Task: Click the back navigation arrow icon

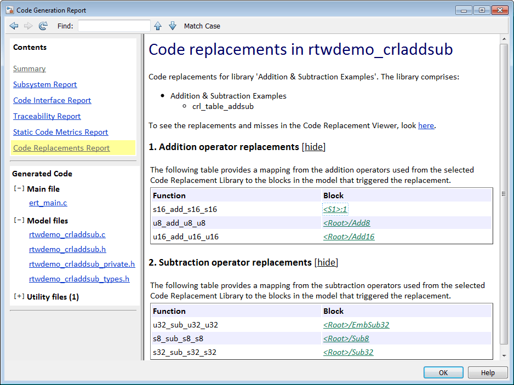Action: coord(14,26)
